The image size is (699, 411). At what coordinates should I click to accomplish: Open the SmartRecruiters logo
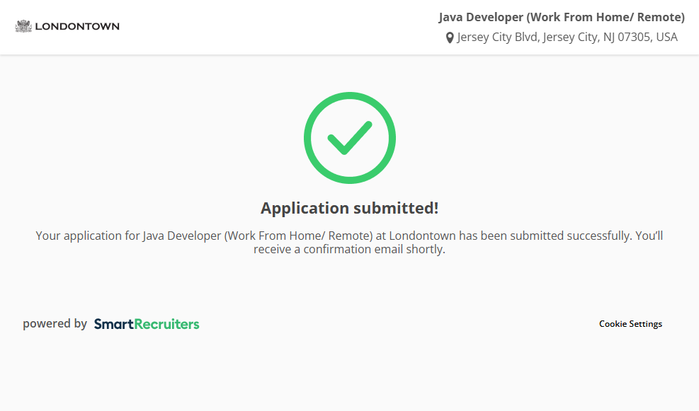(x=147, y=324)
